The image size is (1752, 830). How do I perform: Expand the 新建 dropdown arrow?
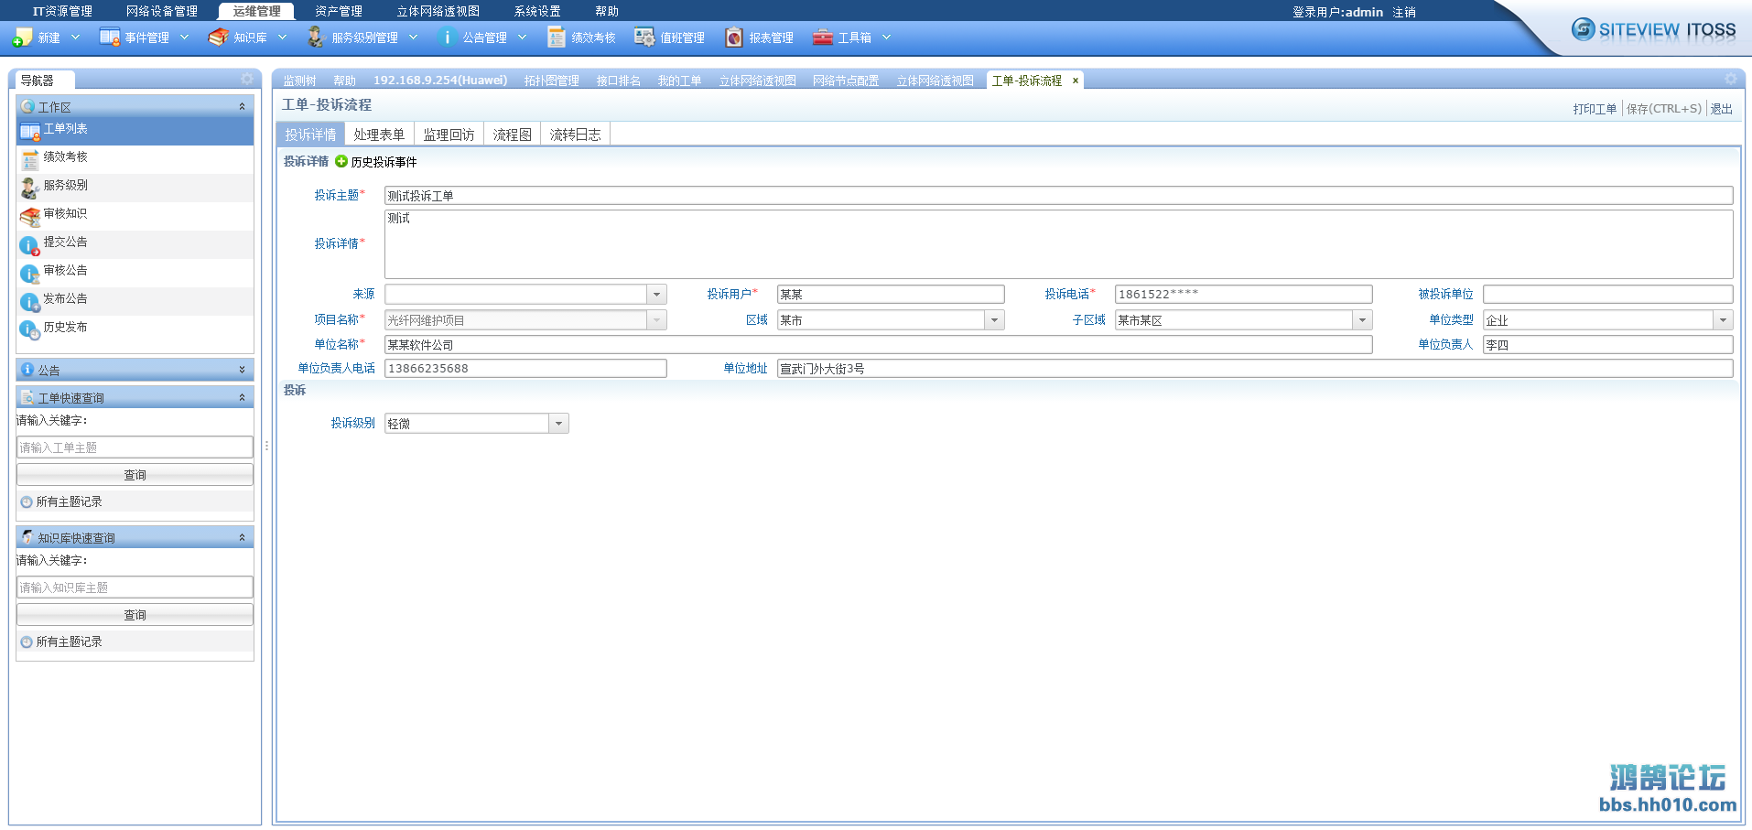pos(76,38)
